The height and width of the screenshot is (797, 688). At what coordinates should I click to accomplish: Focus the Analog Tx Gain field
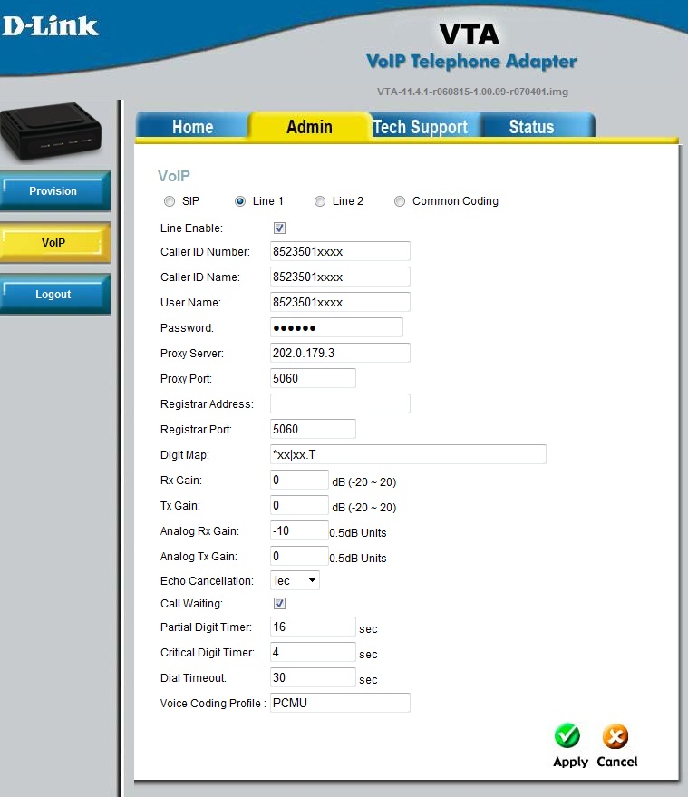point(299,556)
